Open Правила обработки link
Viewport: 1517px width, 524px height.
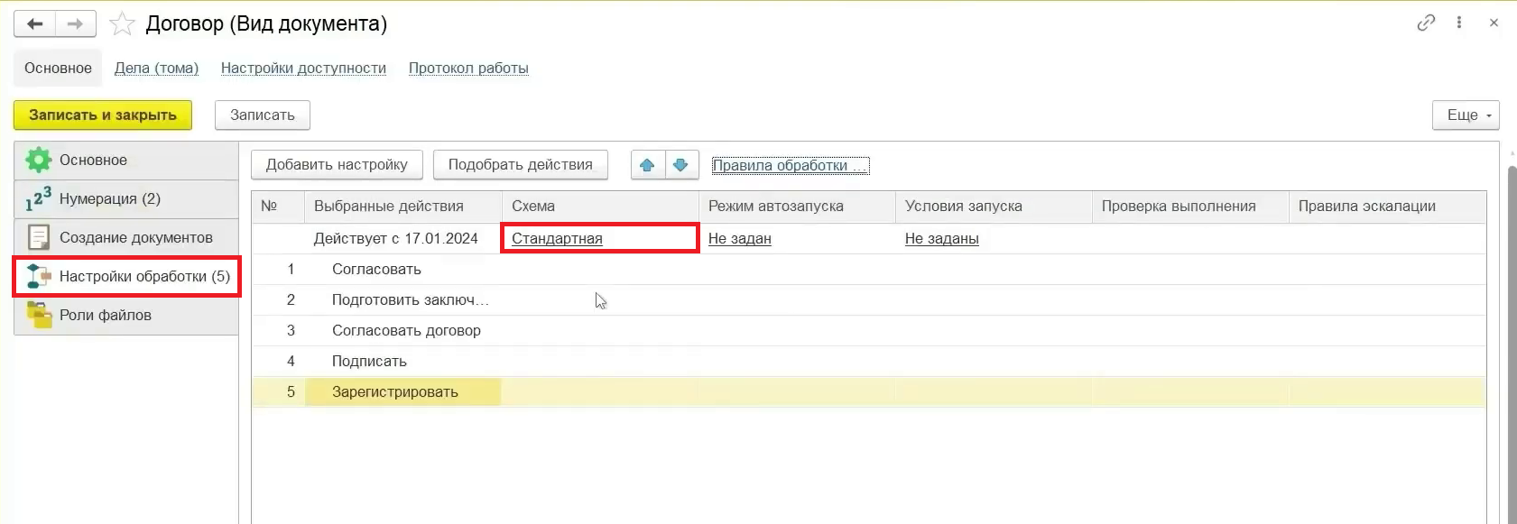[x=790, y=166]
